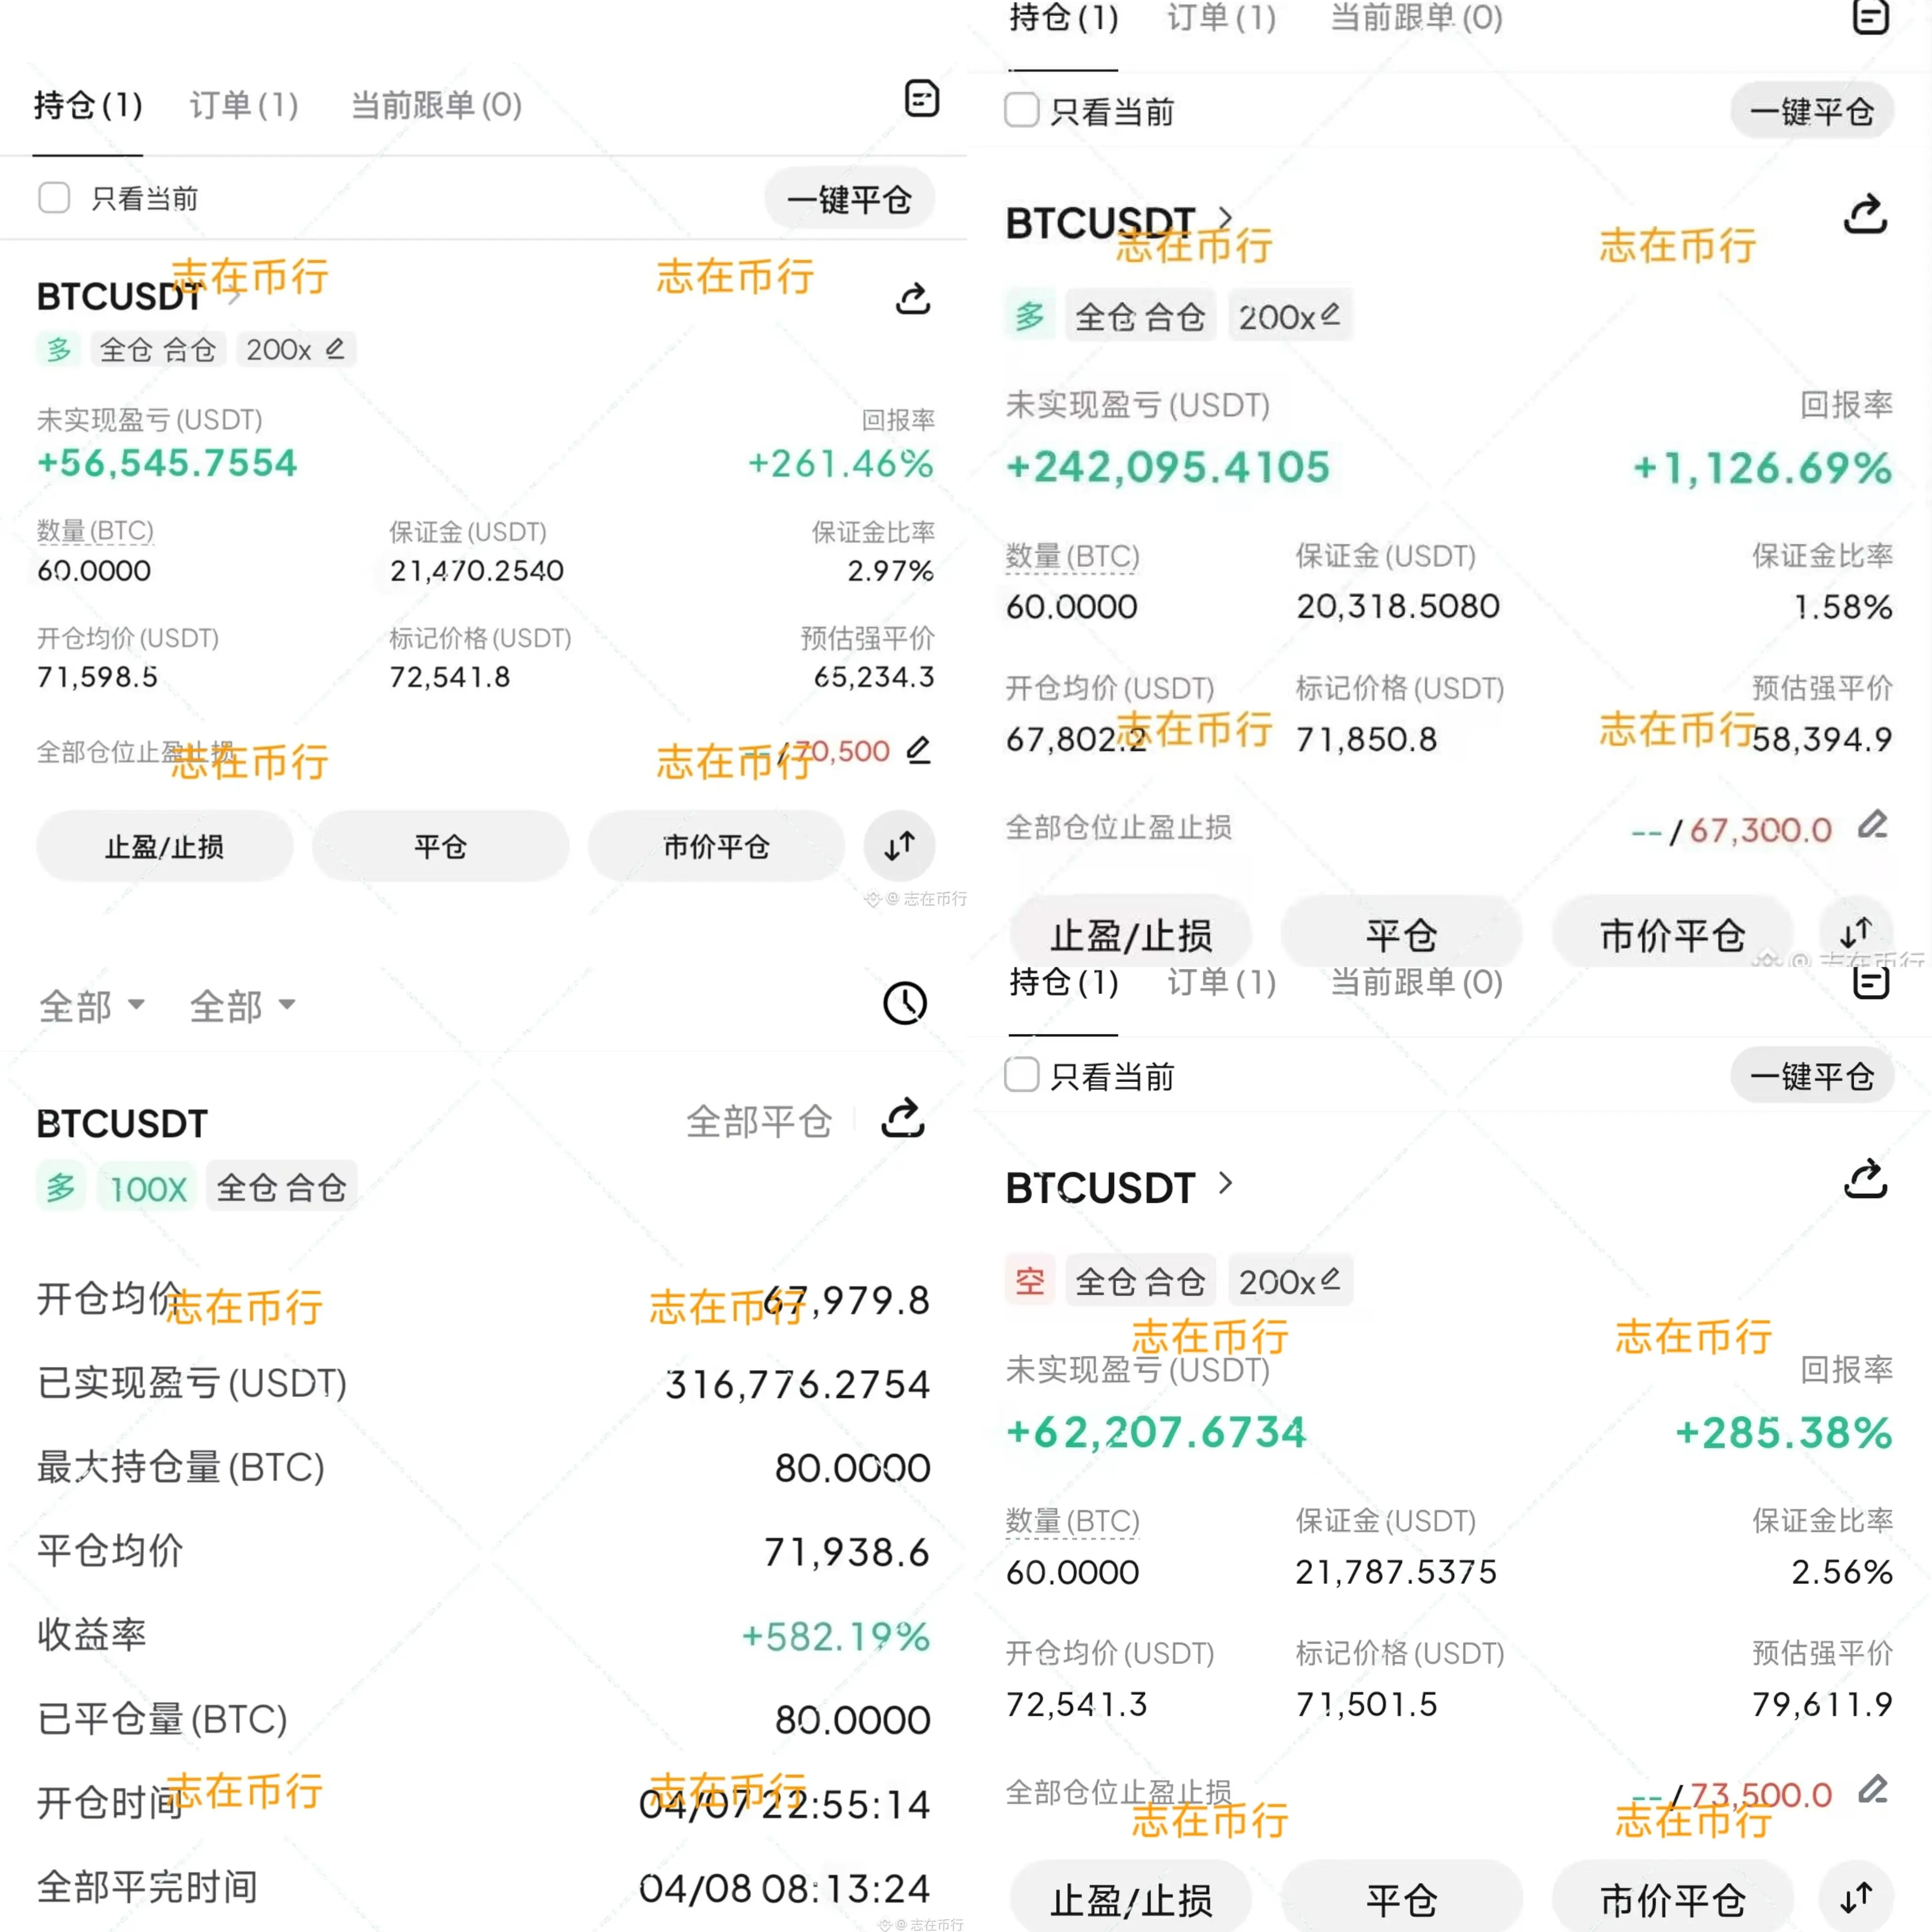Open the history clock icon
Screen dimensions: 1932x1932
pyautogui.click(x=905, y=1003)
